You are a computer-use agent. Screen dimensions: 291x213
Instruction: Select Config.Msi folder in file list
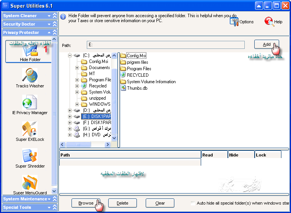coord(133,56)
